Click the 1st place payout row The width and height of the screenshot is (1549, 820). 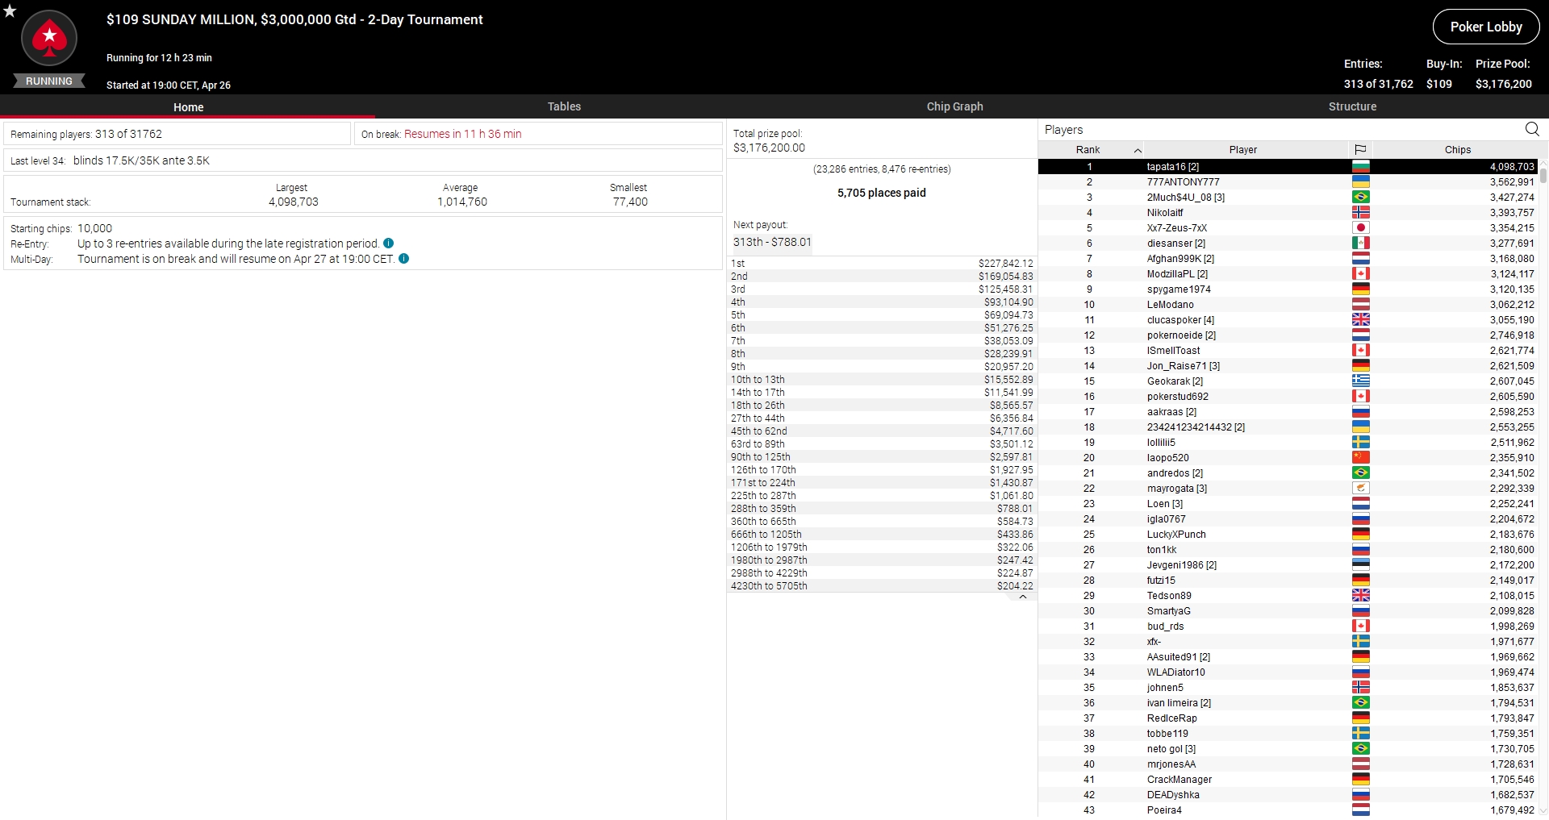pyautogui.click(x=882, y=264)
